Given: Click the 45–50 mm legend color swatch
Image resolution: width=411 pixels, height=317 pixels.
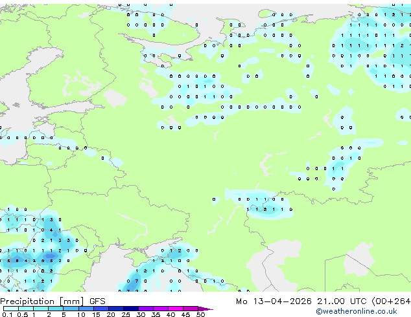Looking at the screenshot, I should coord(191,309).
